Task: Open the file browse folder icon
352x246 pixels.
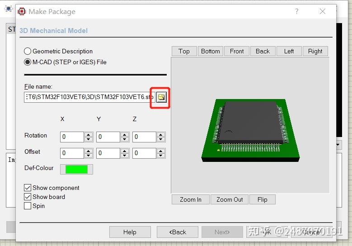Action: (161, 97)
